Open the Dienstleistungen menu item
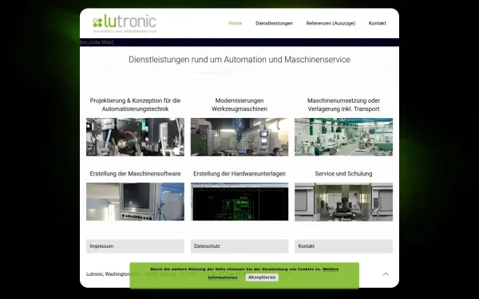479x299 pixels. tap(274, 23)
